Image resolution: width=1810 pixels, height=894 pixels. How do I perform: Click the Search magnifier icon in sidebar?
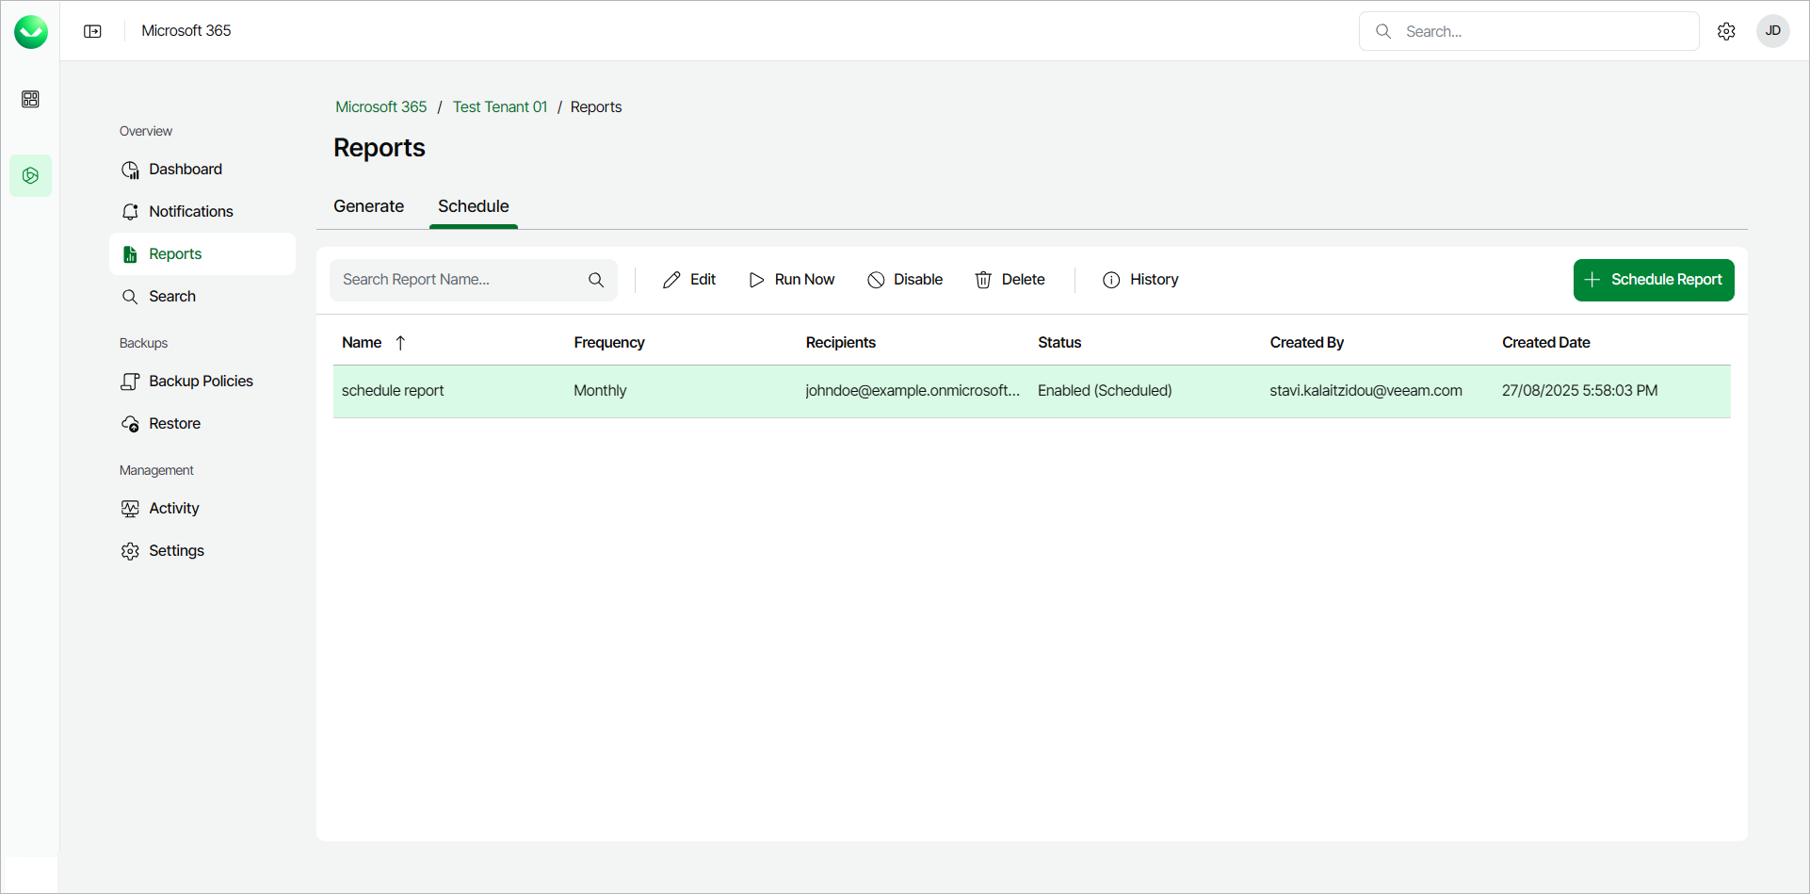[x=130, y=297]
